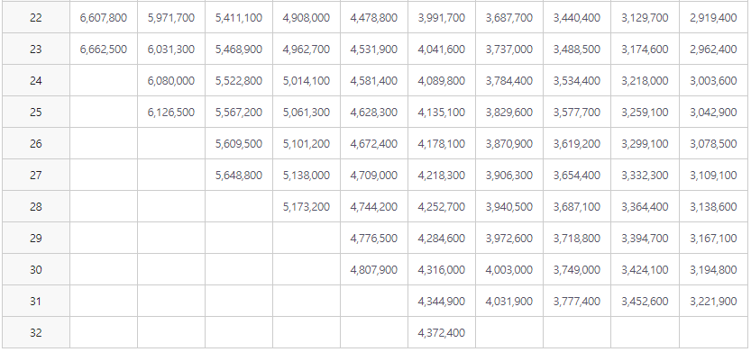The image size is (751, 352).
Task: Select the cell with 3,221,900
Action: coord(713,302)
